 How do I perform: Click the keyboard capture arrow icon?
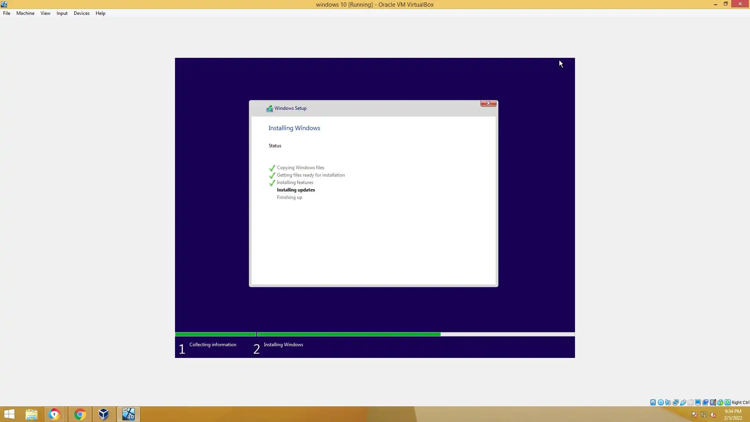click(x=727, y=402)
